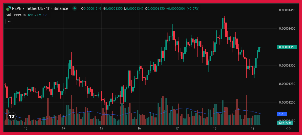
Task: Click the close price C0.00001350
Action: (x=155, y=9)
